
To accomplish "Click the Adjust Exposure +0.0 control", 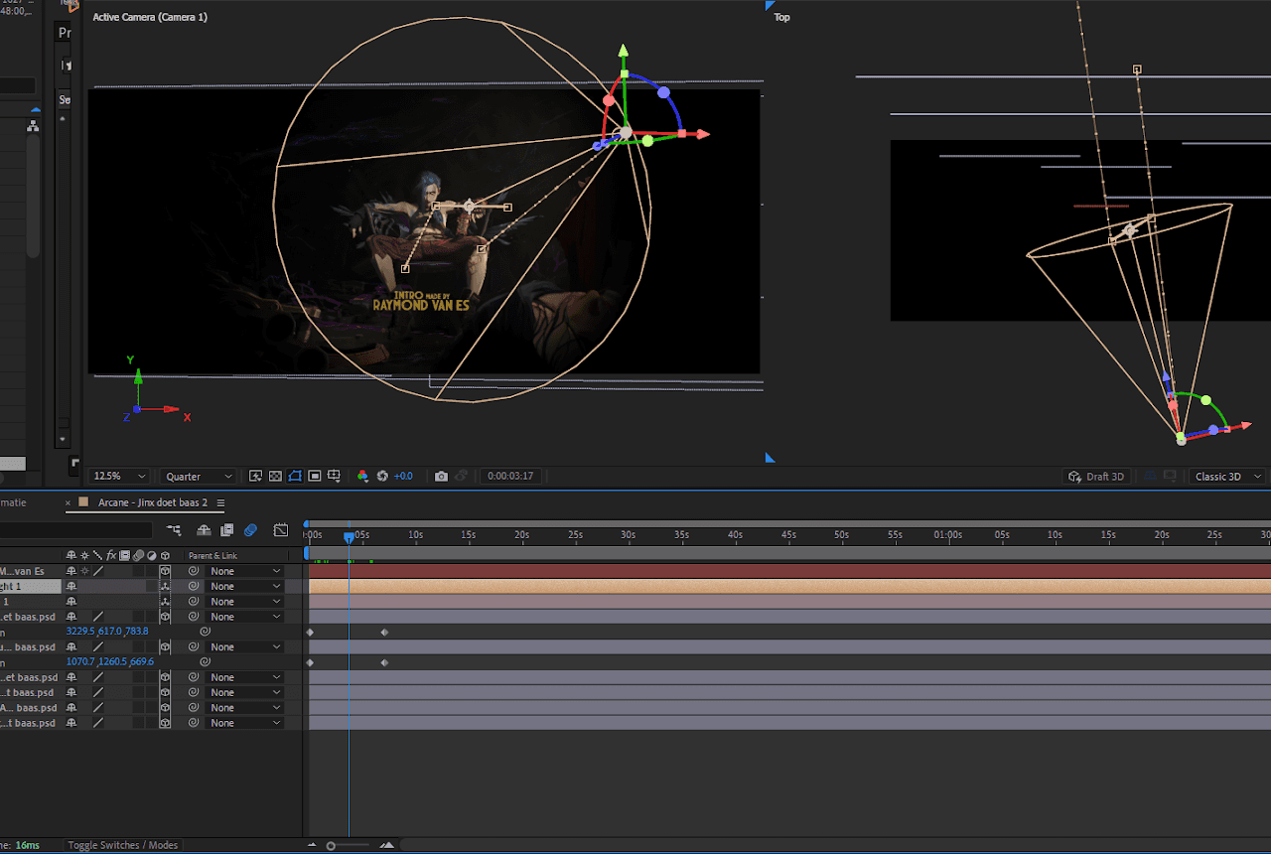I will point(403,476).
